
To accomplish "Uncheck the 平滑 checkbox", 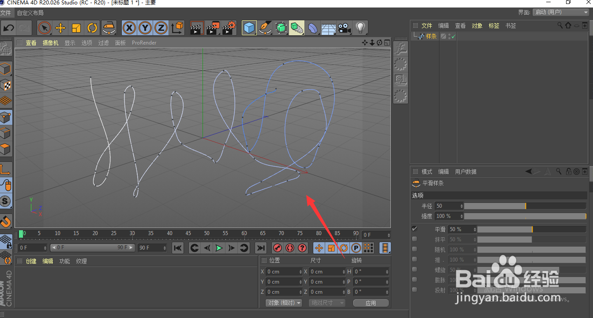I will pyautogui.click(x=414, y=229).
